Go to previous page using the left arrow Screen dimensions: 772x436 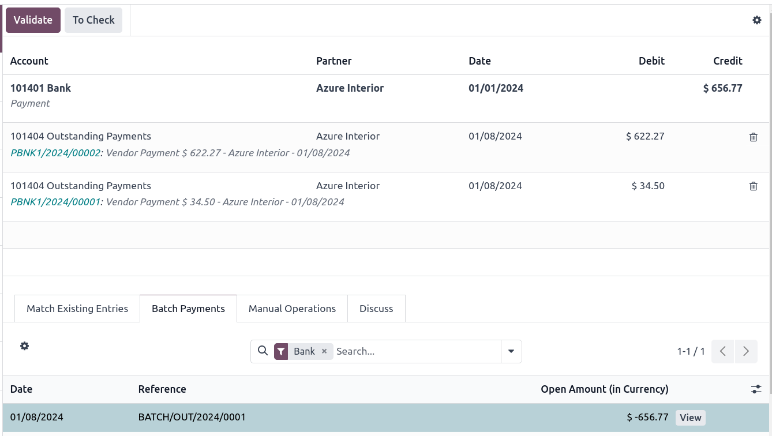coord(722,351)
